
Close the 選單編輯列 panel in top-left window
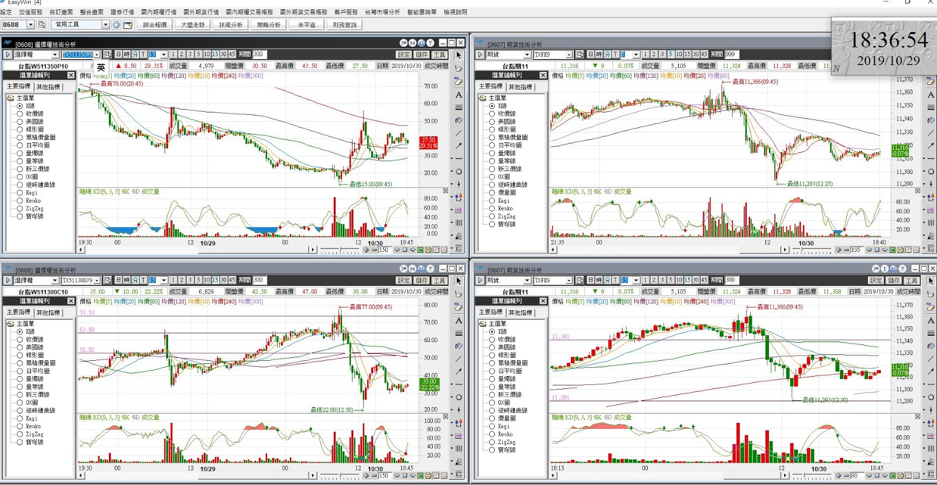pyautogui.click(x=71, y=76)
